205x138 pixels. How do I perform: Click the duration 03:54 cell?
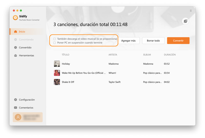(x=167, y=73)
